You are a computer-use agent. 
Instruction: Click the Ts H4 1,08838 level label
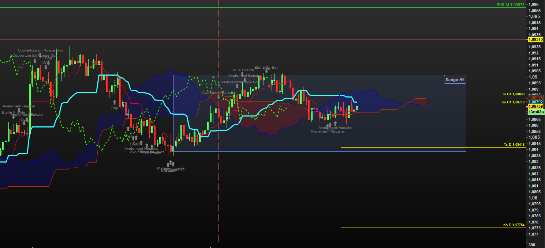513,94
